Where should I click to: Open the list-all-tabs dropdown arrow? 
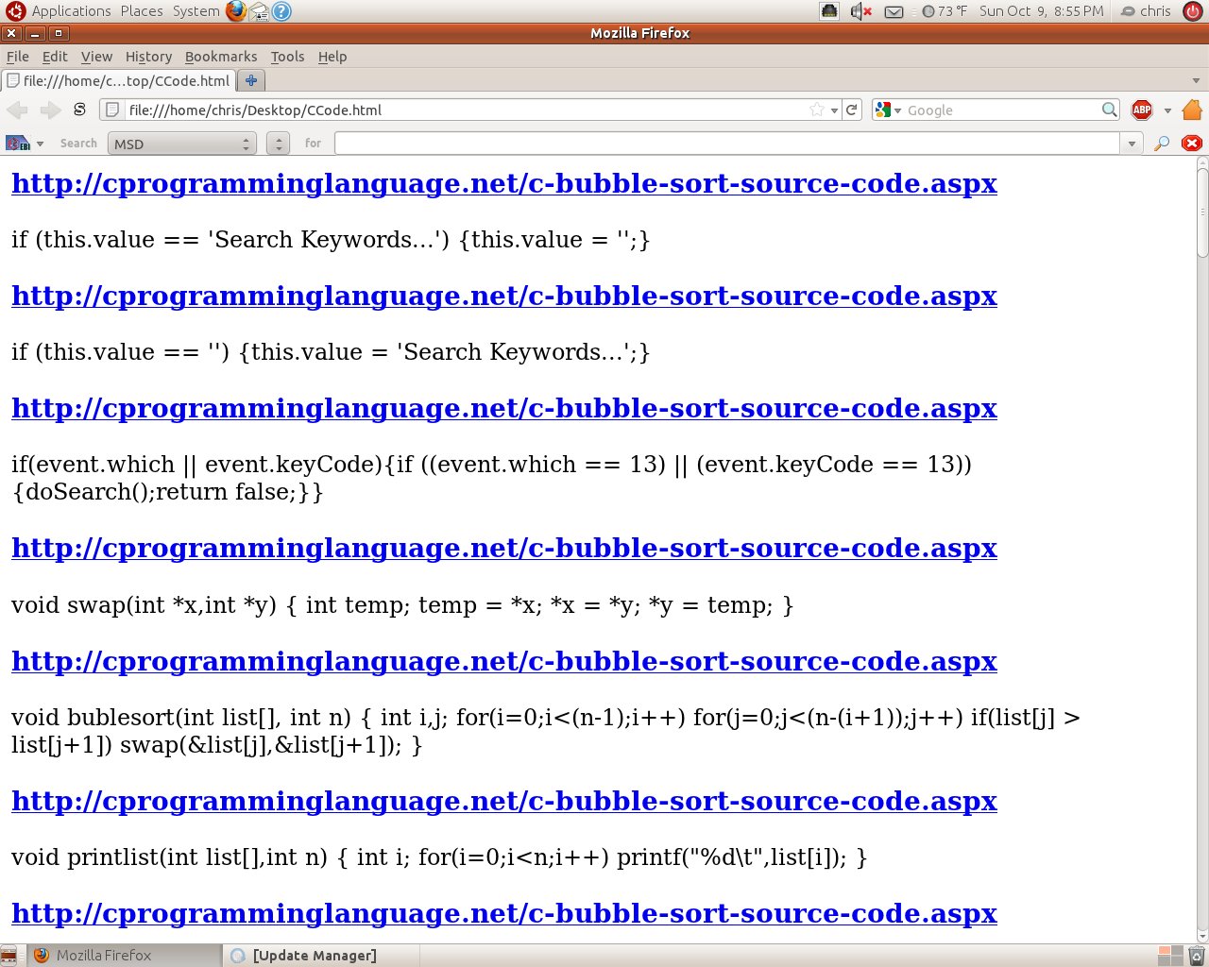point(1196,81)
